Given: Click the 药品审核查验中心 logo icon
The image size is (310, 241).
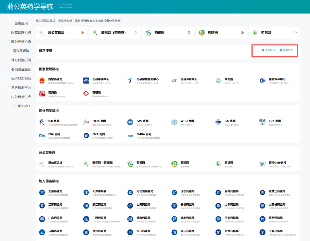Looking at the screenshot, I should [130, 80].
